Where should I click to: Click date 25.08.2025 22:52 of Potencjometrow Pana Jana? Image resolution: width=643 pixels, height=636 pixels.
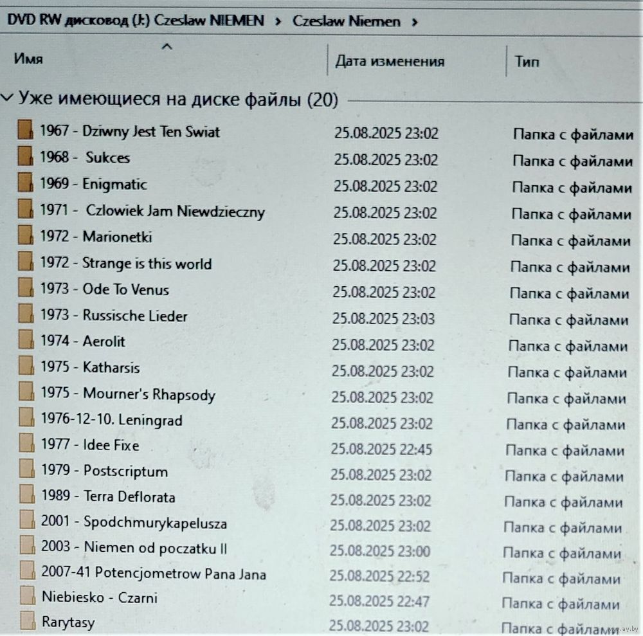380,576
